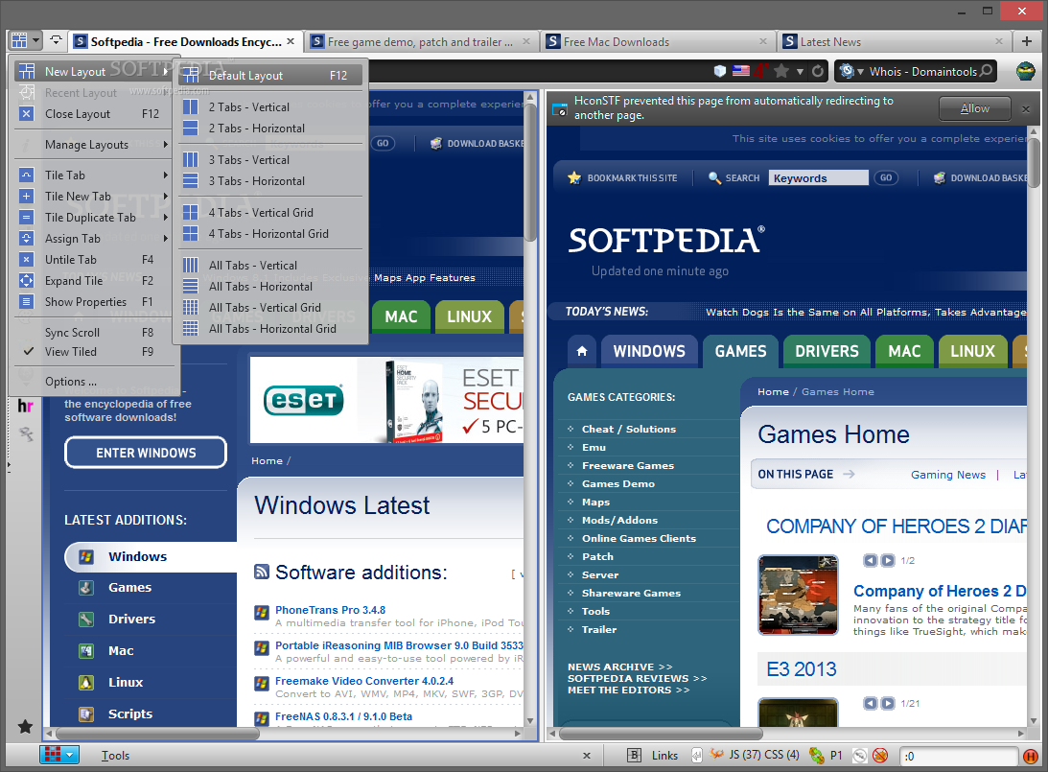This screenshot has height=772, width=1048.
Task: Reload the page with the refresh icon
Action: pos(818,71)
